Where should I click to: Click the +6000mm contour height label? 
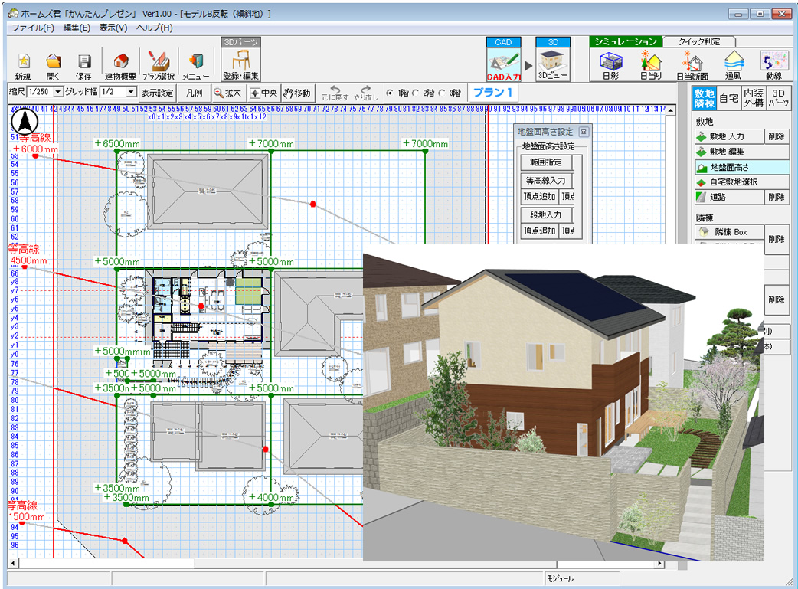click(36, 149)
